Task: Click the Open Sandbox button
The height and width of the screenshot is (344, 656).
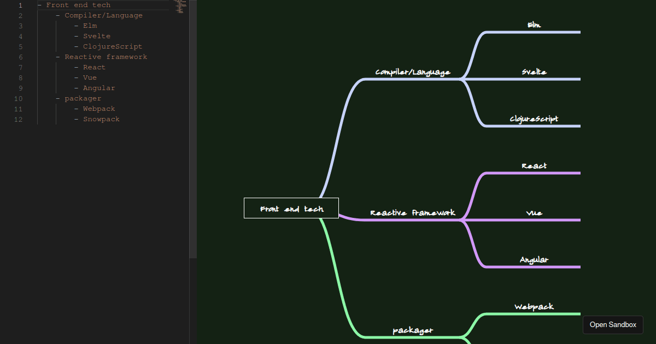Action: click(x=613, y=324)
